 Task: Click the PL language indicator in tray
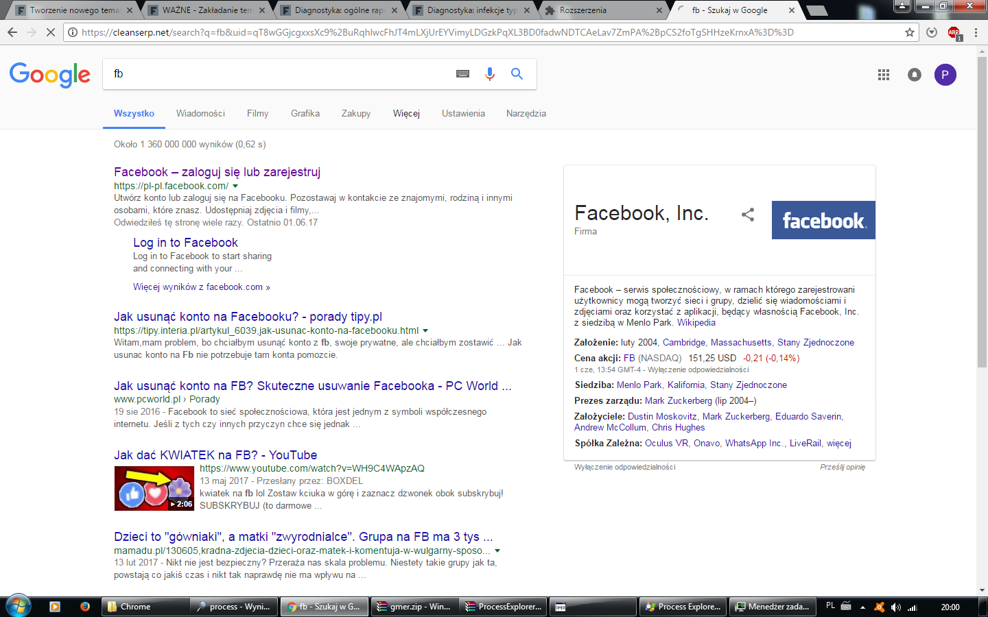831,606
